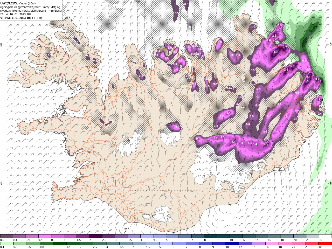
Task: Pick the rain legend swatch between 20 and 25
Action: 299,244
